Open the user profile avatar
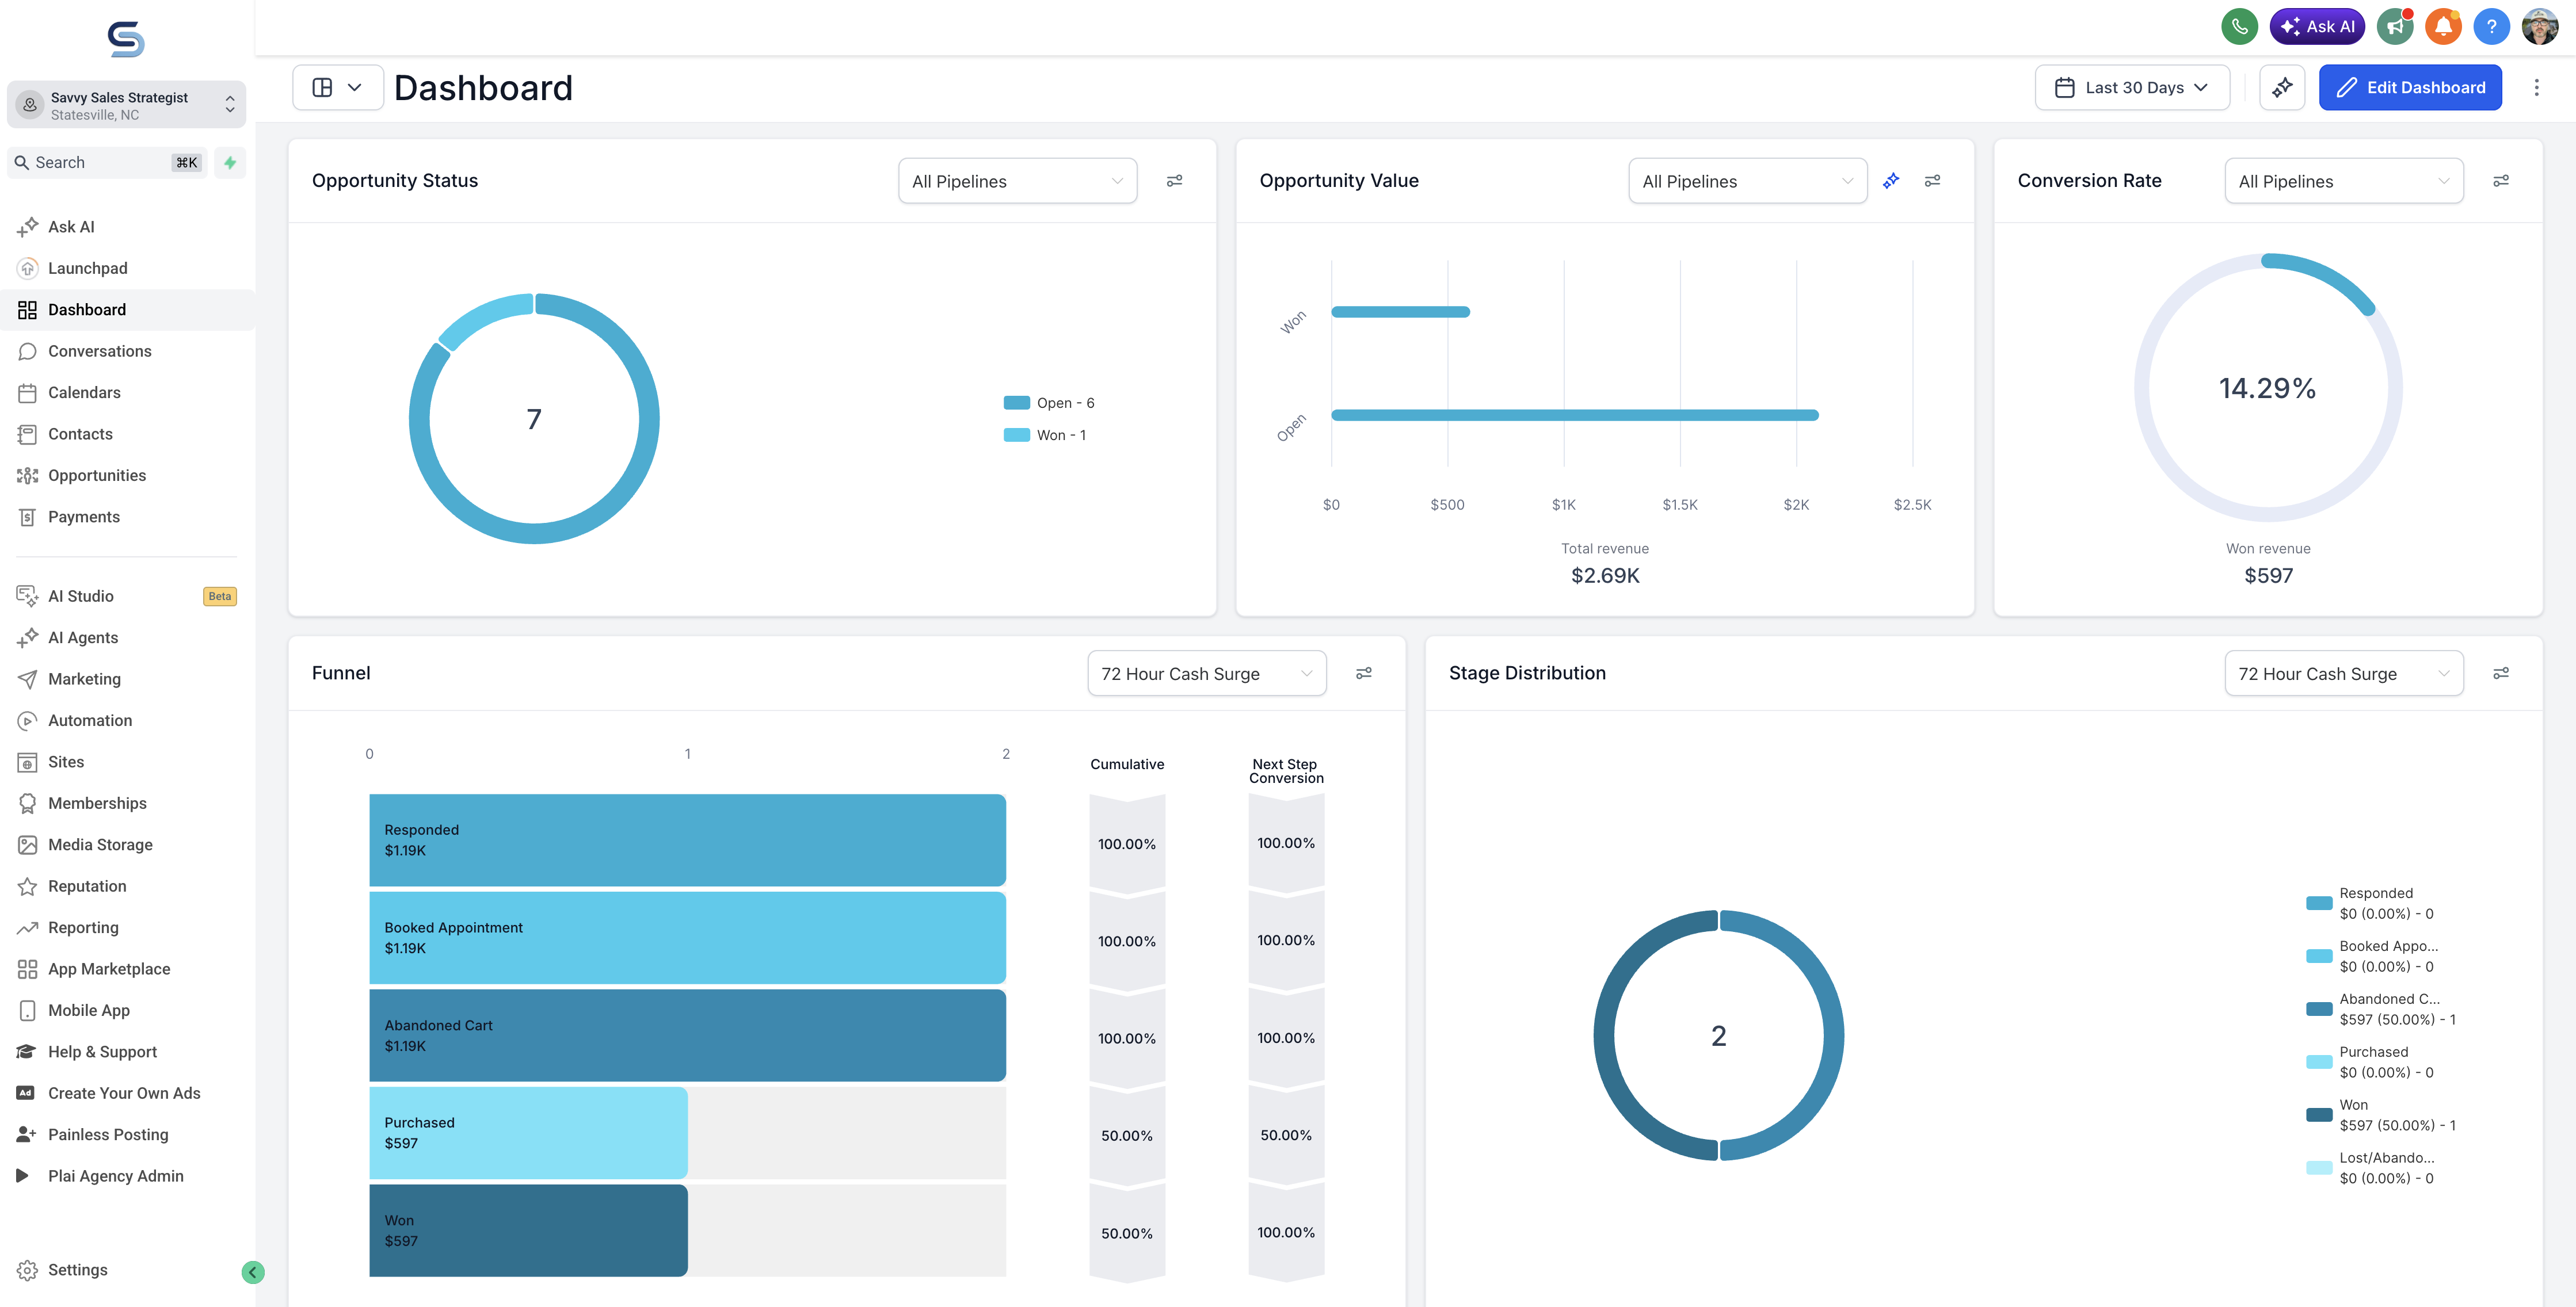 (2540, 27)
